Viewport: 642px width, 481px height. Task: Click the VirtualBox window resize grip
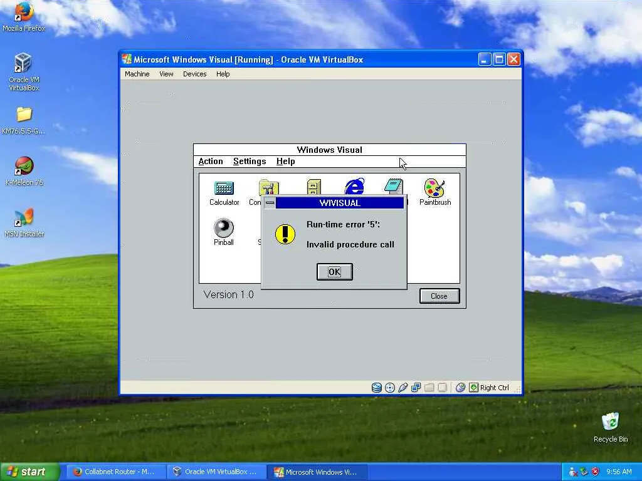(x=517, y=389)
